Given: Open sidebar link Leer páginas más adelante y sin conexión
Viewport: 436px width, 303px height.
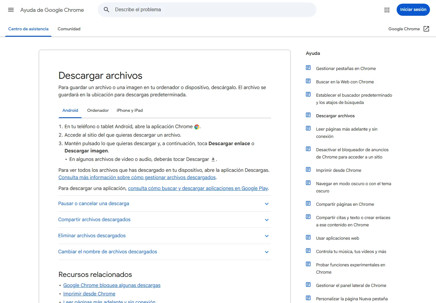Looking at the screenshot, I should click(x=347, y=133).
